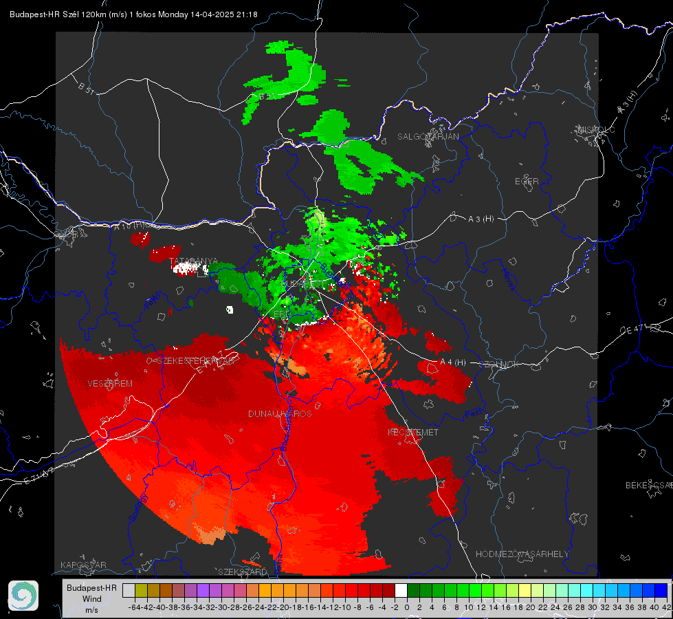Click the Budapest-HR Wind m/s legend label
Viewport: 673px width, 619px height.
click(92, 598)
